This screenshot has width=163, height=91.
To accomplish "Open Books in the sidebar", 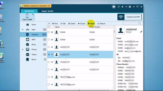I will click(33, 59).
